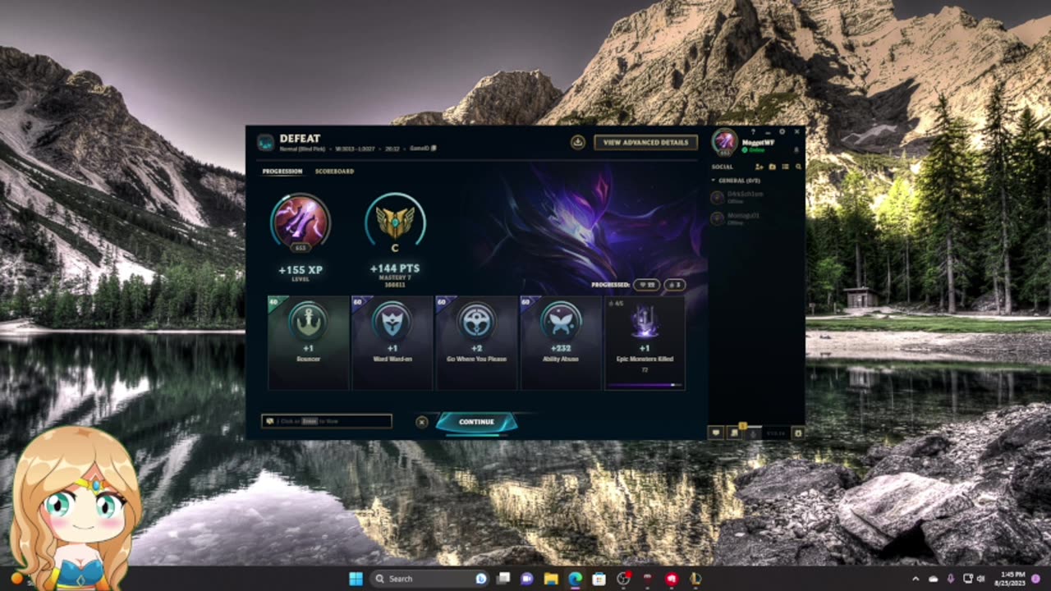Image resolution: width=1051 pixels, height=591 pixels.
Task: Click the first Progressed counter pill
Action: point(647,285)
